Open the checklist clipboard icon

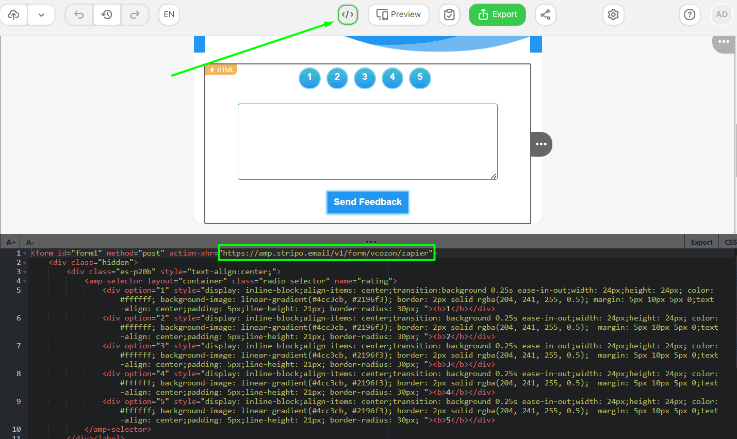(449, 14)
